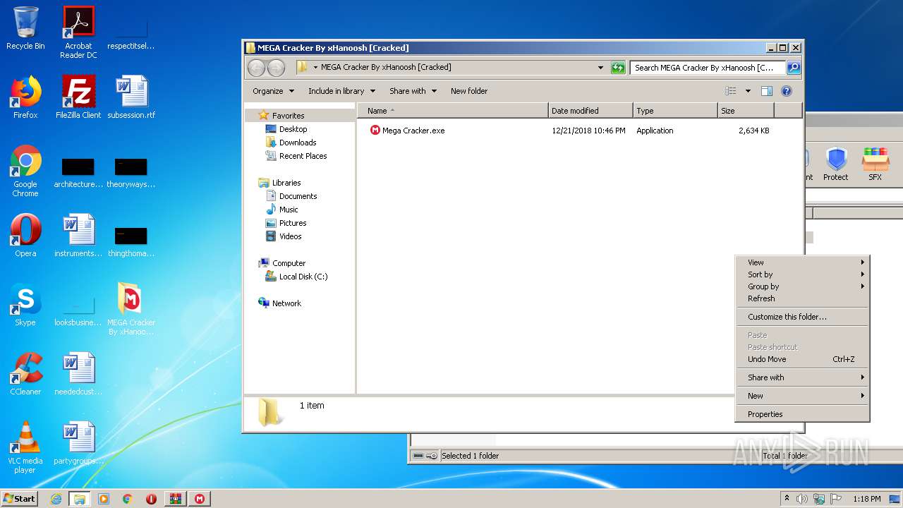The width and height of the screenshot is (903, 508).
Task: Click the Explorer Forward navigation button
Action: (x=277, y=68)
